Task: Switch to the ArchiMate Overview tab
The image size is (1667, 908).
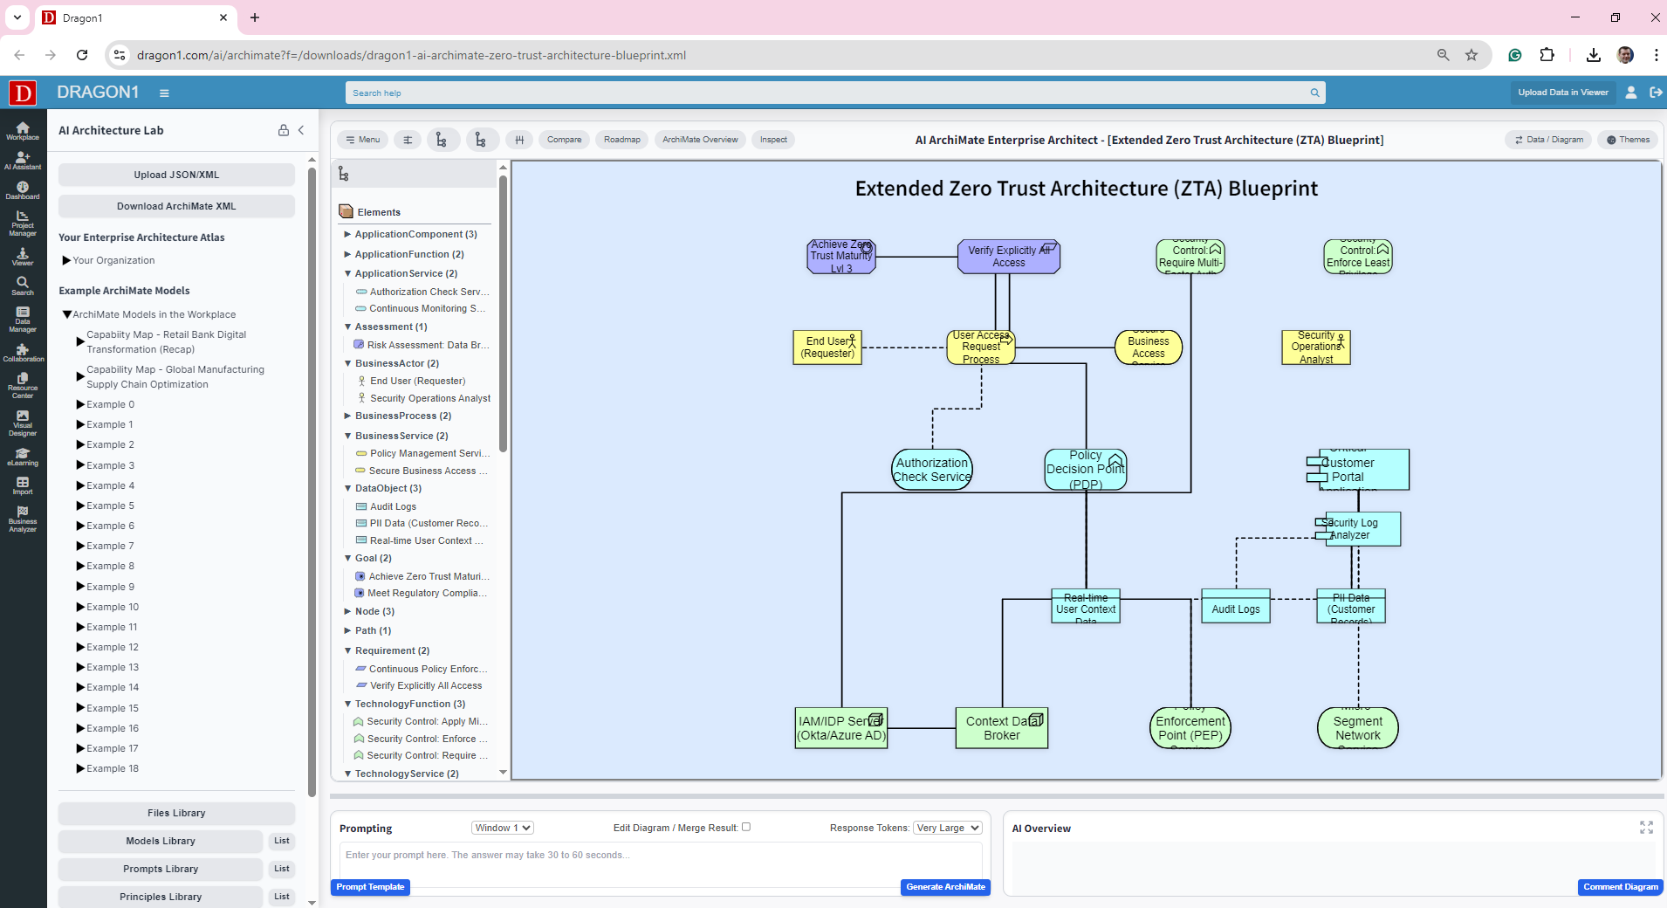Action: (x=699, y=139)
